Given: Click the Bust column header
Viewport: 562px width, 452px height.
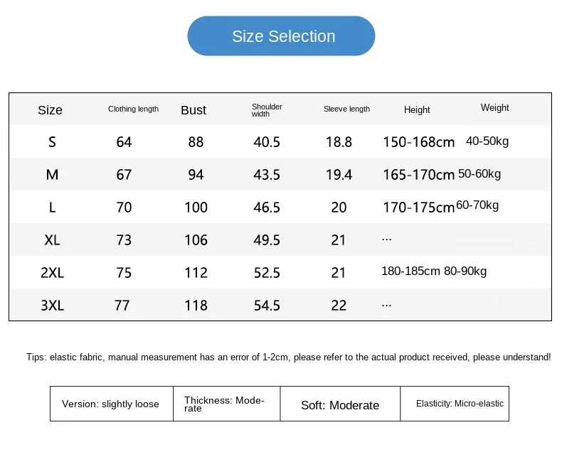Looking at the screenshot, I should [x=193, y=110].
